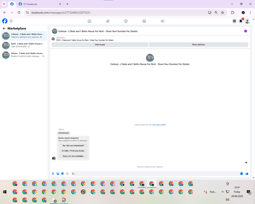Open the Keith conversation in the list
This screenshot has width=255, height=204.
[x=24, y=45]
